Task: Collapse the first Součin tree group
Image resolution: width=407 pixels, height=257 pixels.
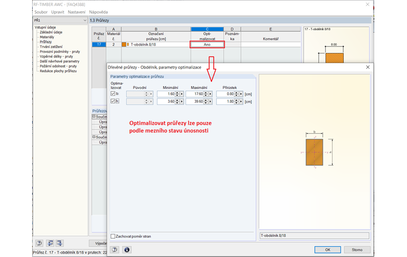Action: click(x=94, y=117)
